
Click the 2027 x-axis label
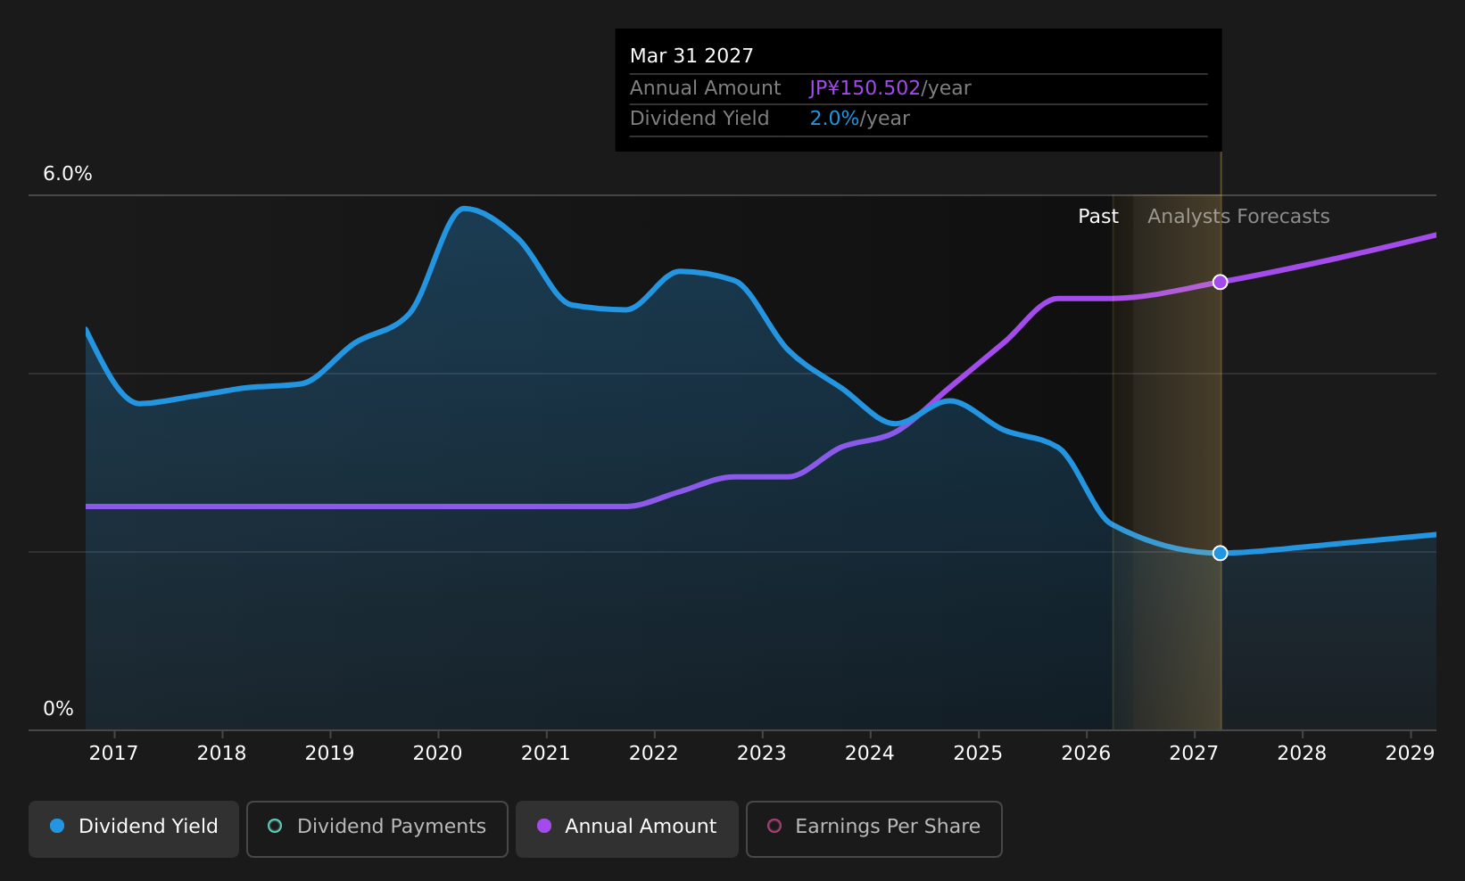[x=1194, y=753]
